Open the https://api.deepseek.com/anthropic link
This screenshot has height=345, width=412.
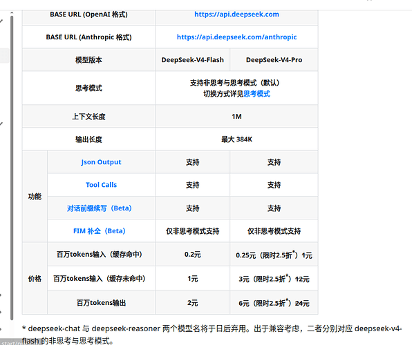coord(236,37)
